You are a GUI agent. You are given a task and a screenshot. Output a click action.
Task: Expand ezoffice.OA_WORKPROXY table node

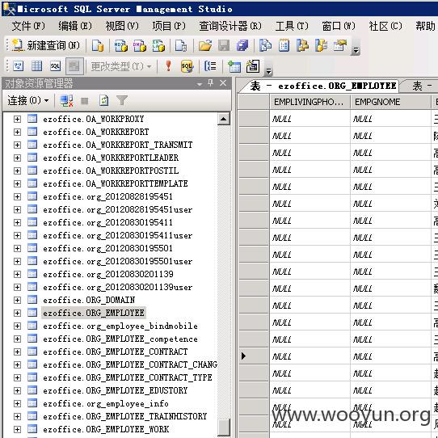point(17,120)
